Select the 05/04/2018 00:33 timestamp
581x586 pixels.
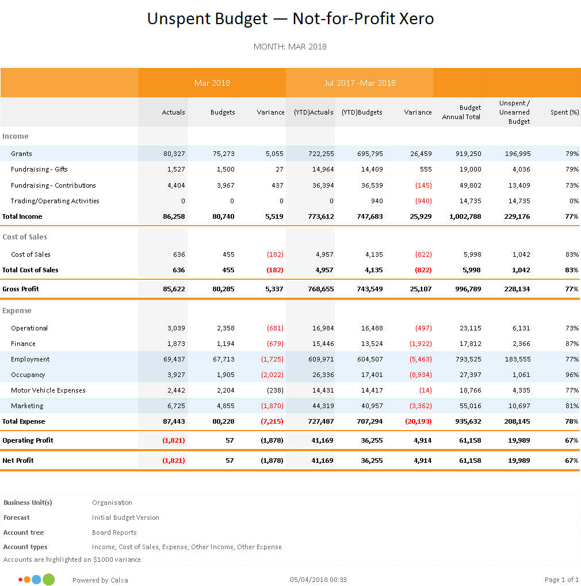[318, 580]
